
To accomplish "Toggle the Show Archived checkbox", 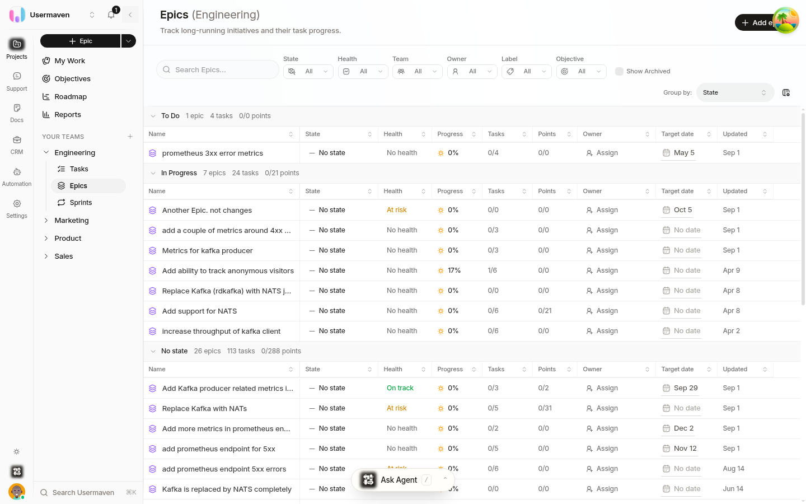I will pos(619,71).
